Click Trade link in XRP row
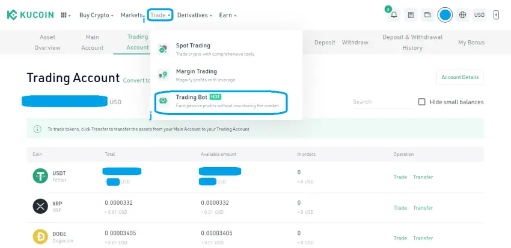The image size is (511, 248). [400, 208]
